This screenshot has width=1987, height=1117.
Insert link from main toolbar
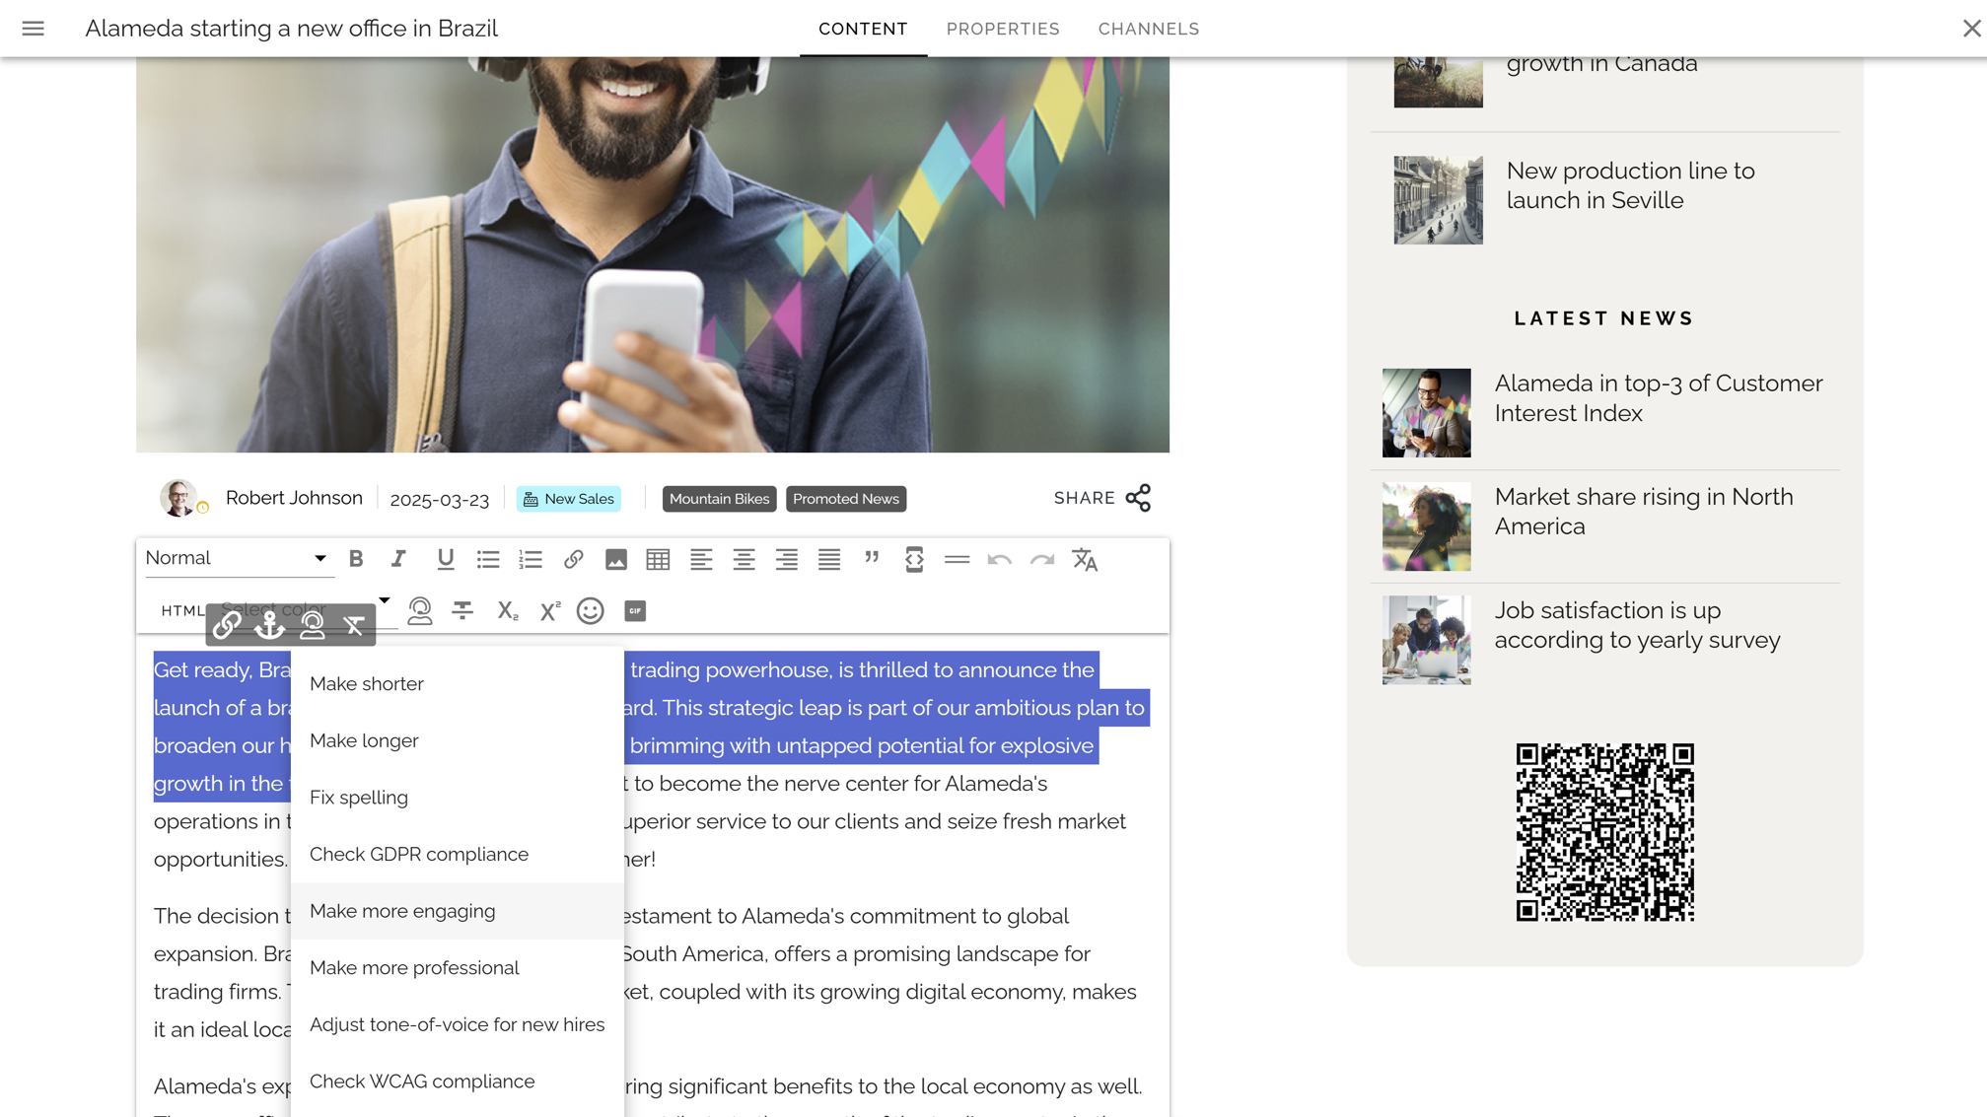click(x=573, y=559)
